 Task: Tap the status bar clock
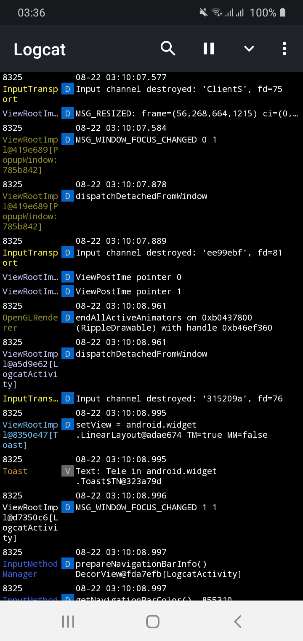coord(32,12)
